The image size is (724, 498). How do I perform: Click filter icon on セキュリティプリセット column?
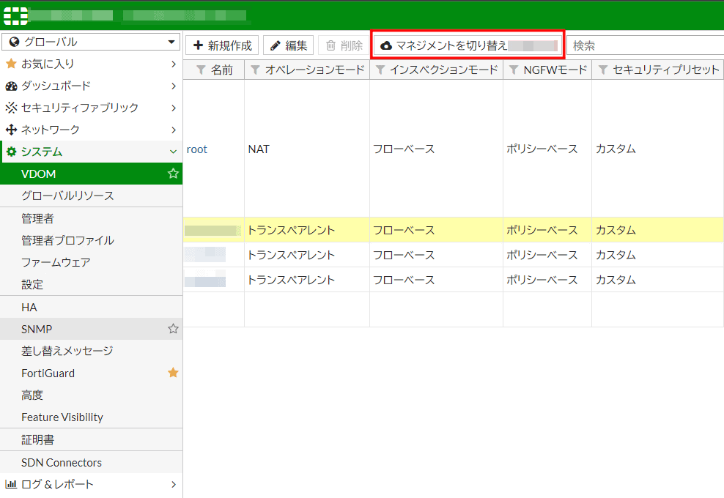click(603, 70)
